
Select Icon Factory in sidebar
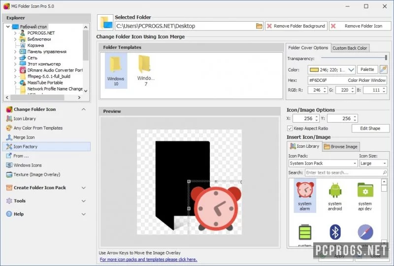[x=46, y=147]
